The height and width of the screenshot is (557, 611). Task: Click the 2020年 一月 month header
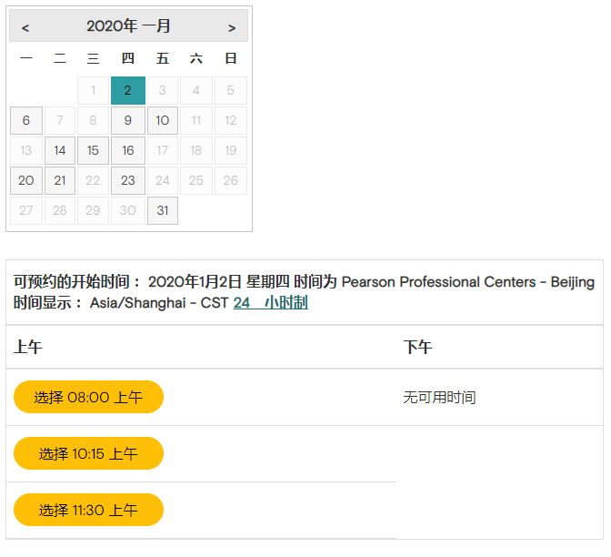(x=128, y=26)
